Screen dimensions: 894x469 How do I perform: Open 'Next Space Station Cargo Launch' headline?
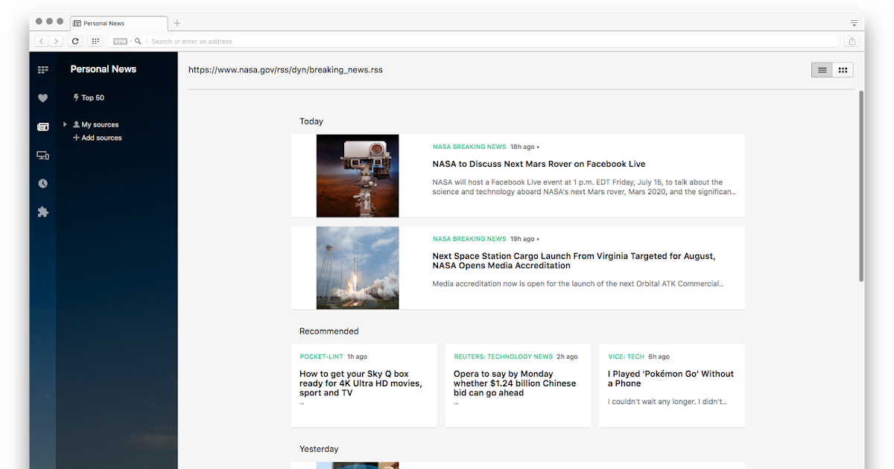[x=574, y=261]
